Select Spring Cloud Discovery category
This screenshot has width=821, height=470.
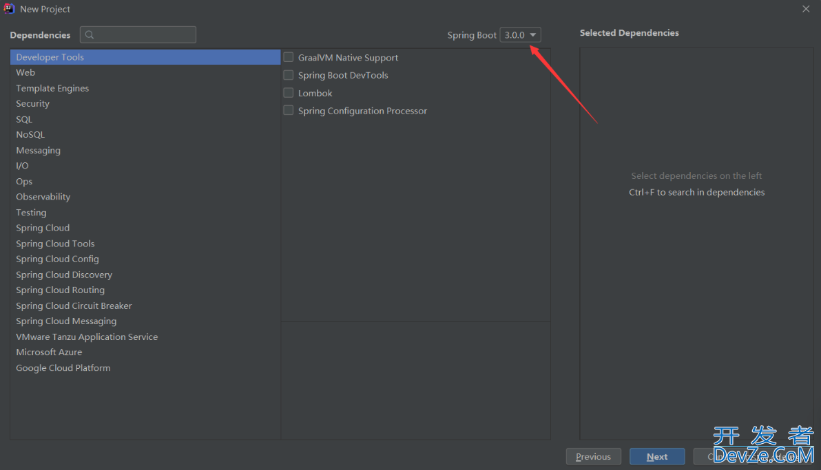click(x=145, y=275)
